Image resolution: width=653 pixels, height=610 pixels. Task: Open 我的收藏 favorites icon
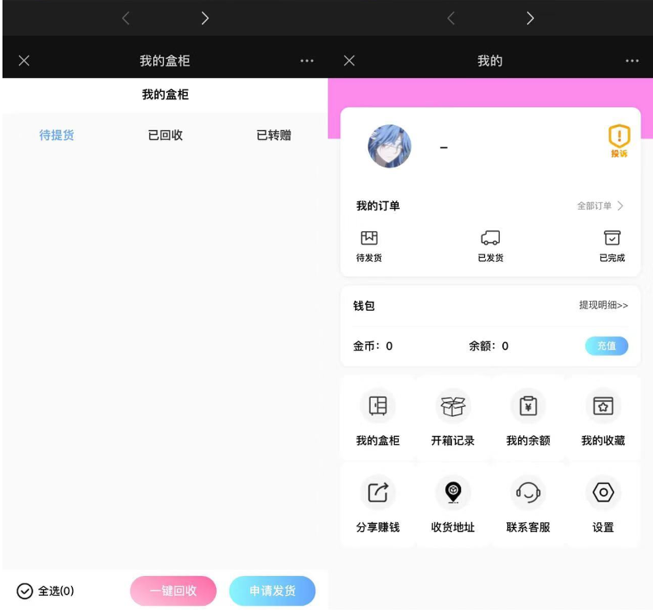tap(603, 405)
